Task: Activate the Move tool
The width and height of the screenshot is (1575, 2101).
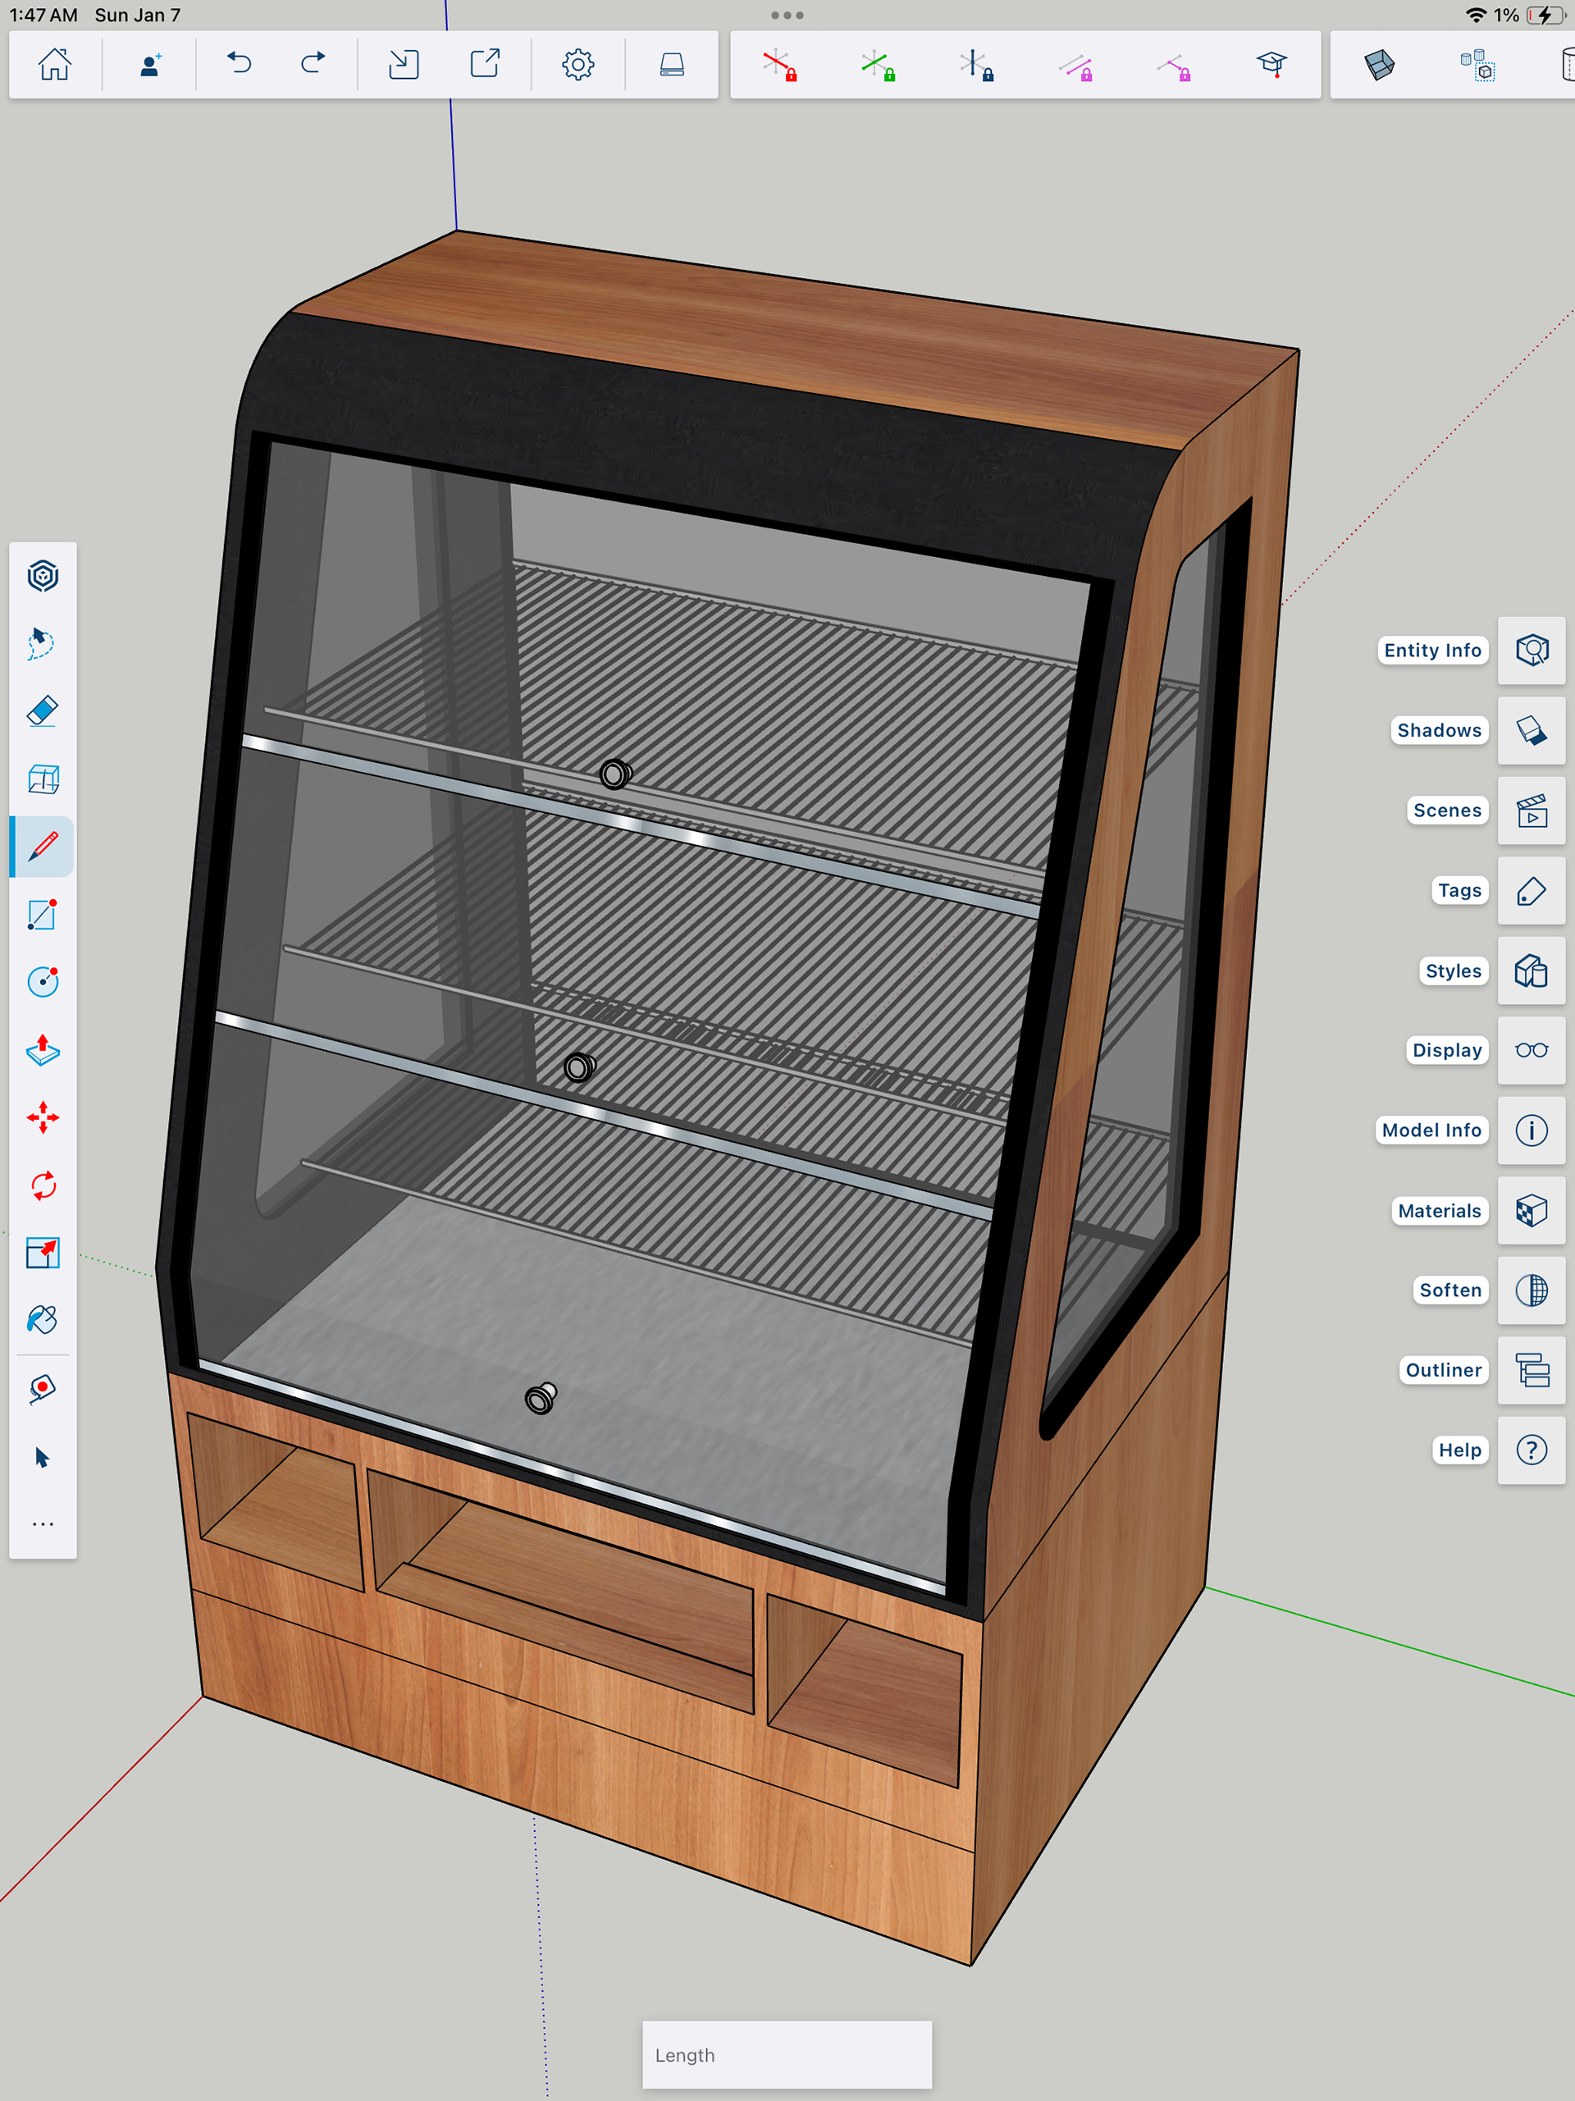Action: pyautogui.click(x=43, y=1117)
